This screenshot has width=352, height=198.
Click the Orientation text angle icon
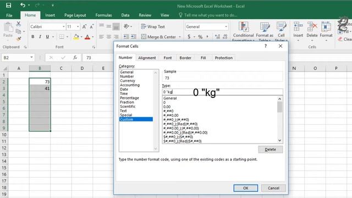[127, 26]
